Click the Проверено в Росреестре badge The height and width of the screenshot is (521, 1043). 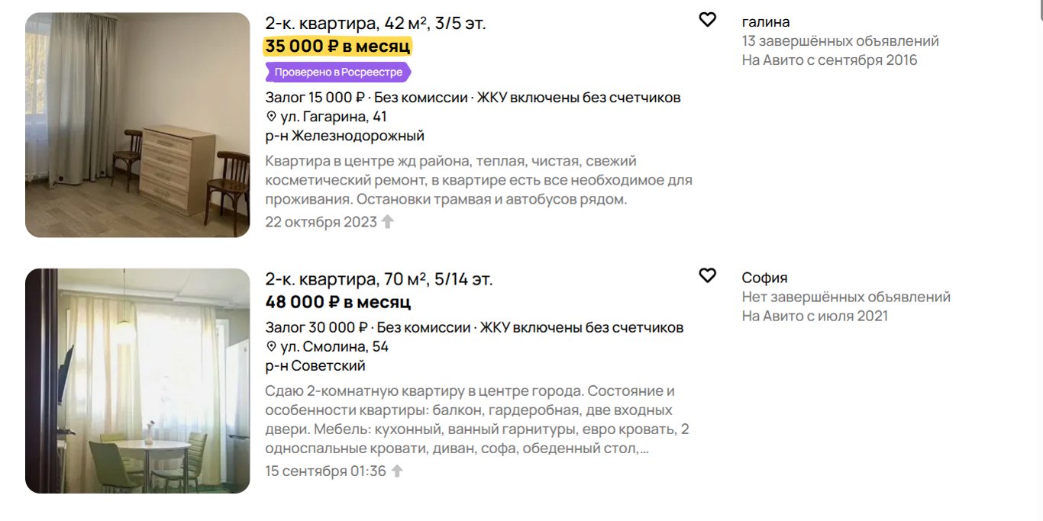click(337, 72)
